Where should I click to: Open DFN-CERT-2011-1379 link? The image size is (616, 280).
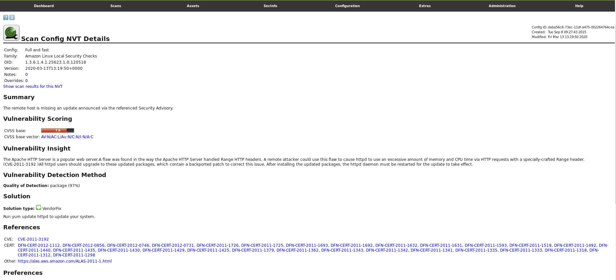point(253,250)
